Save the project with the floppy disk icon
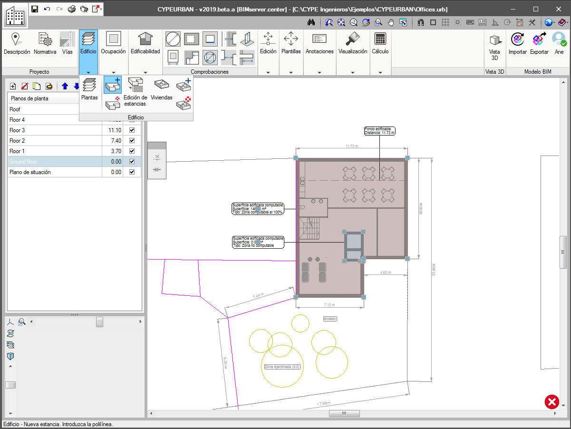The height and width of the screenshot is (429, 571). [x=35, y=9]
